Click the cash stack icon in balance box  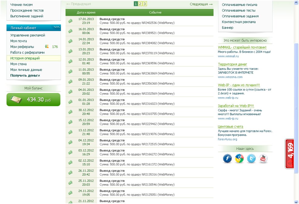[x=16, y=100]
